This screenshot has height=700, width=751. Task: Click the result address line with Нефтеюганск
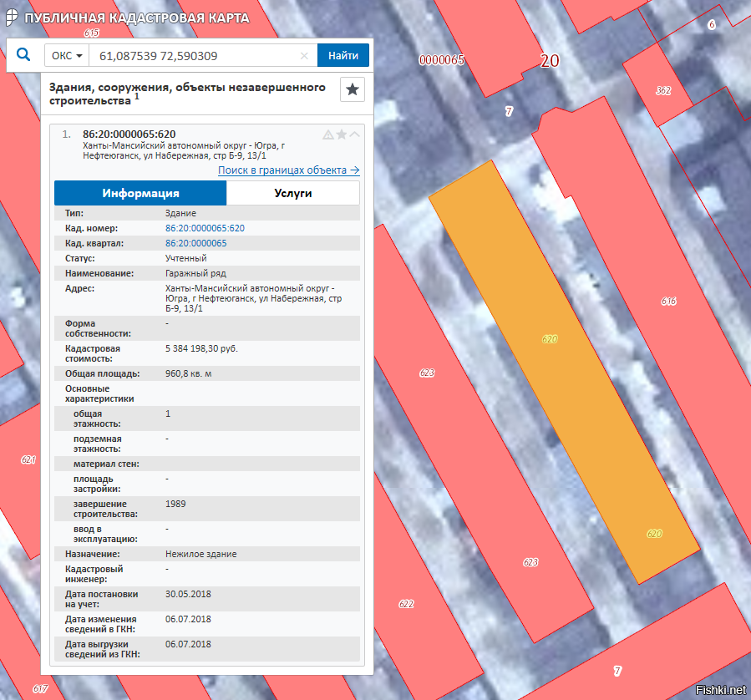click(184, 150)
